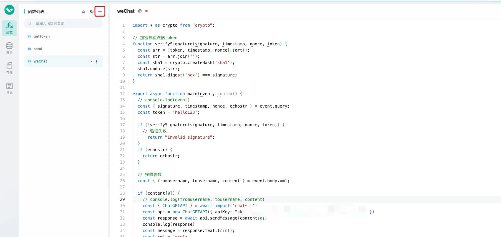
Task: Click the Laf logo in the sidebar
Action: click(x=9, y=10)
